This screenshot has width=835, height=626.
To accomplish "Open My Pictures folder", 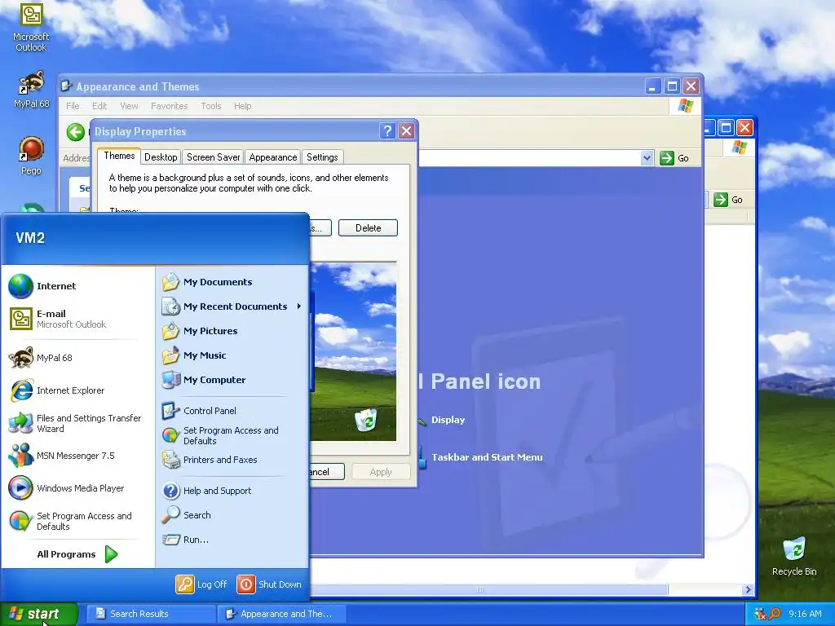I will pos(200,331).
